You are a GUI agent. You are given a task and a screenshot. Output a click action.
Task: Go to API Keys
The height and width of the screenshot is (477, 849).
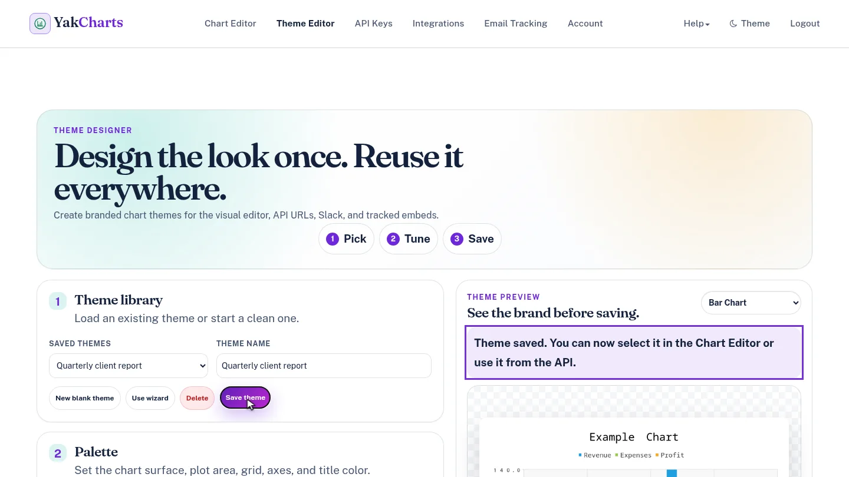pos(374,24)
